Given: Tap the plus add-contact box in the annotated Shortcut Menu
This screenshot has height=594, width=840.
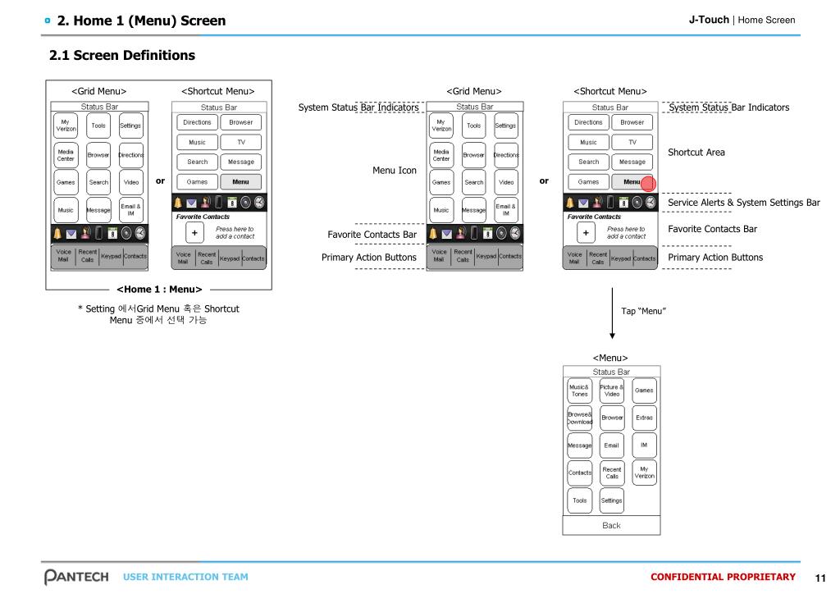Looking at the screenshot, I should click(586, 233).
